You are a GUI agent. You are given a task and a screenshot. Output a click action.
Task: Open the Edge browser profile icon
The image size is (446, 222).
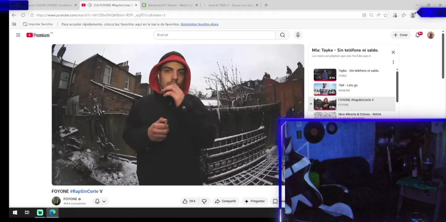[413, 15]
